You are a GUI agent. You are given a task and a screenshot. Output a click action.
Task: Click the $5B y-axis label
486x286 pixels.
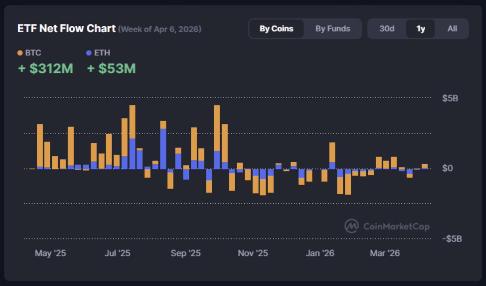450,98
